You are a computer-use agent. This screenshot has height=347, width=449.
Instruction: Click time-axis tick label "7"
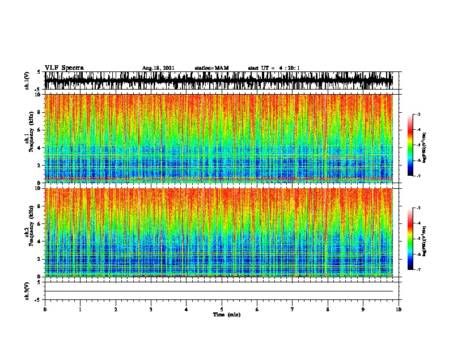click(x=293, y=310)
